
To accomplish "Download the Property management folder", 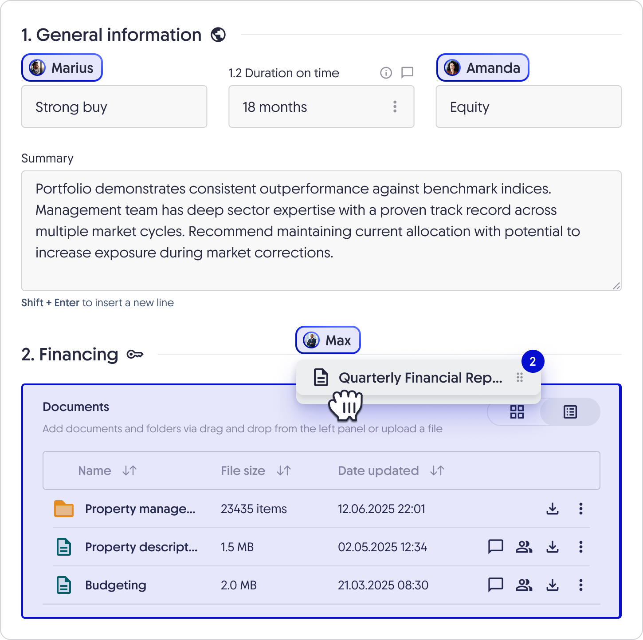I will click(x=553, y=509).
